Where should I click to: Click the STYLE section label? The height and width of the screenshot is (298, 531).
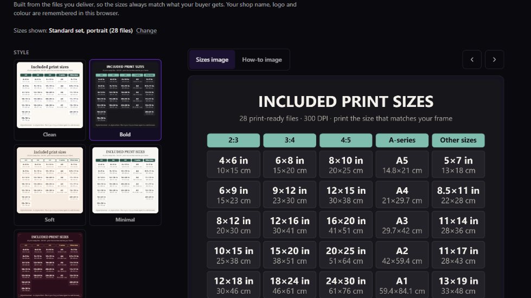point(21,52)
